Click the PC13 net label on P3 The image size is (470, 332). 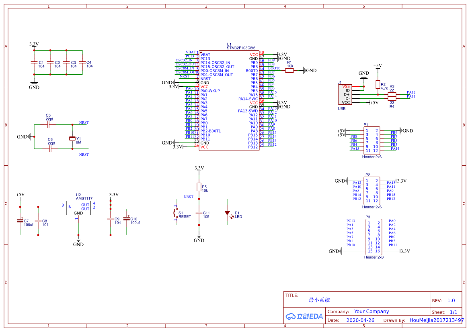[x=351, y=221]
